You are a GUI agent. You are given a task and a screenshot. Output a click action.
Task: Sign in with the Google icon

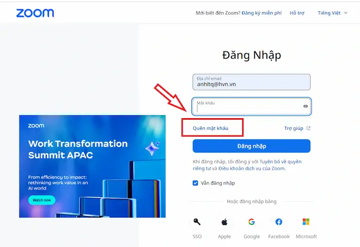click(251, 222)
